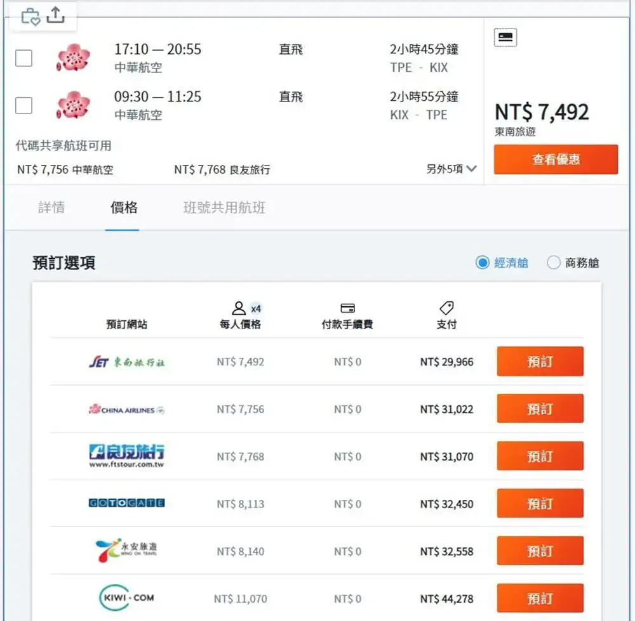Click the 2小時45分鐘 duration text
This screenshot has width=635, height=621.
tap(424, 49)
